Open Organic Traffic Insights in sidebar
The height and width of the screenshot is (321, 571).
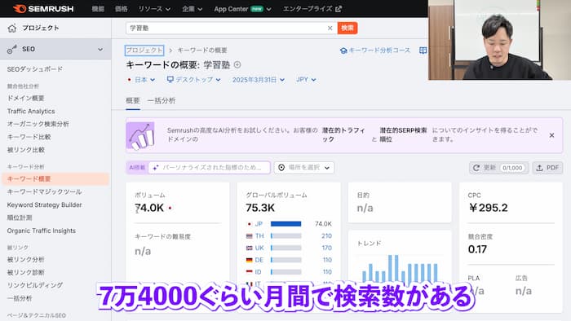[x=42, y=231]
